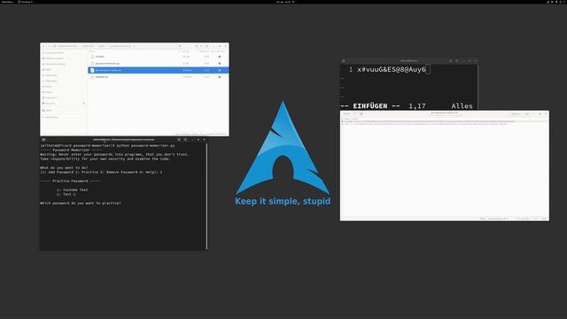Click the '1: Youtube Test' line in terminal
Image resolution: width=567 pixels, height=319 pixels.
click(x=72, y=190)
